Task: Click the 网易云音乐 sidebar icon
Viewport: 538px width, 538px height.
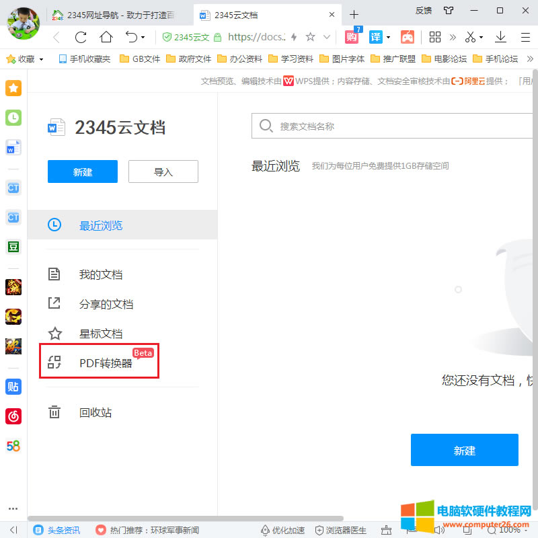Action: tap(13, 416)
